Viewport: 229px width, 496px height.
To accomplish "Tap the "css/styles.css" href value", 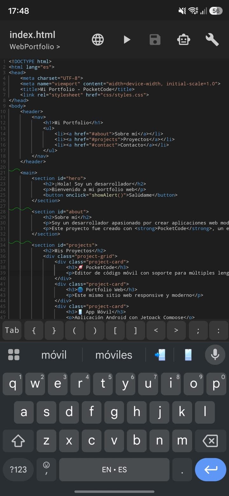I will tap(124, 95).
